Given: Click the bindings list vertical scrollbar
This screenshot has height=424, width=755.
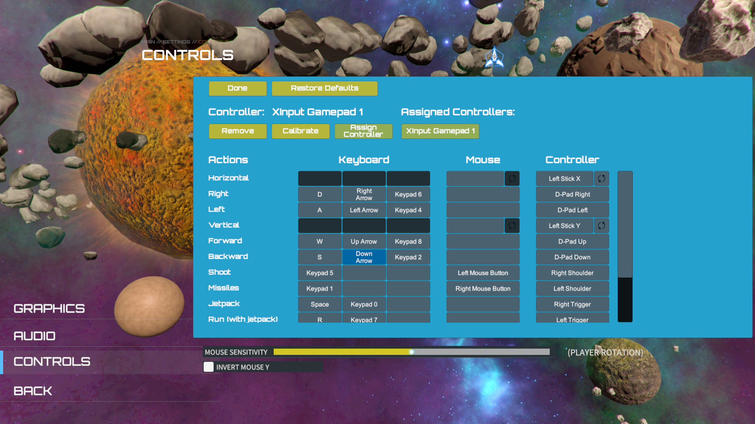Looking at the screenshot, I should pos(625,224).
